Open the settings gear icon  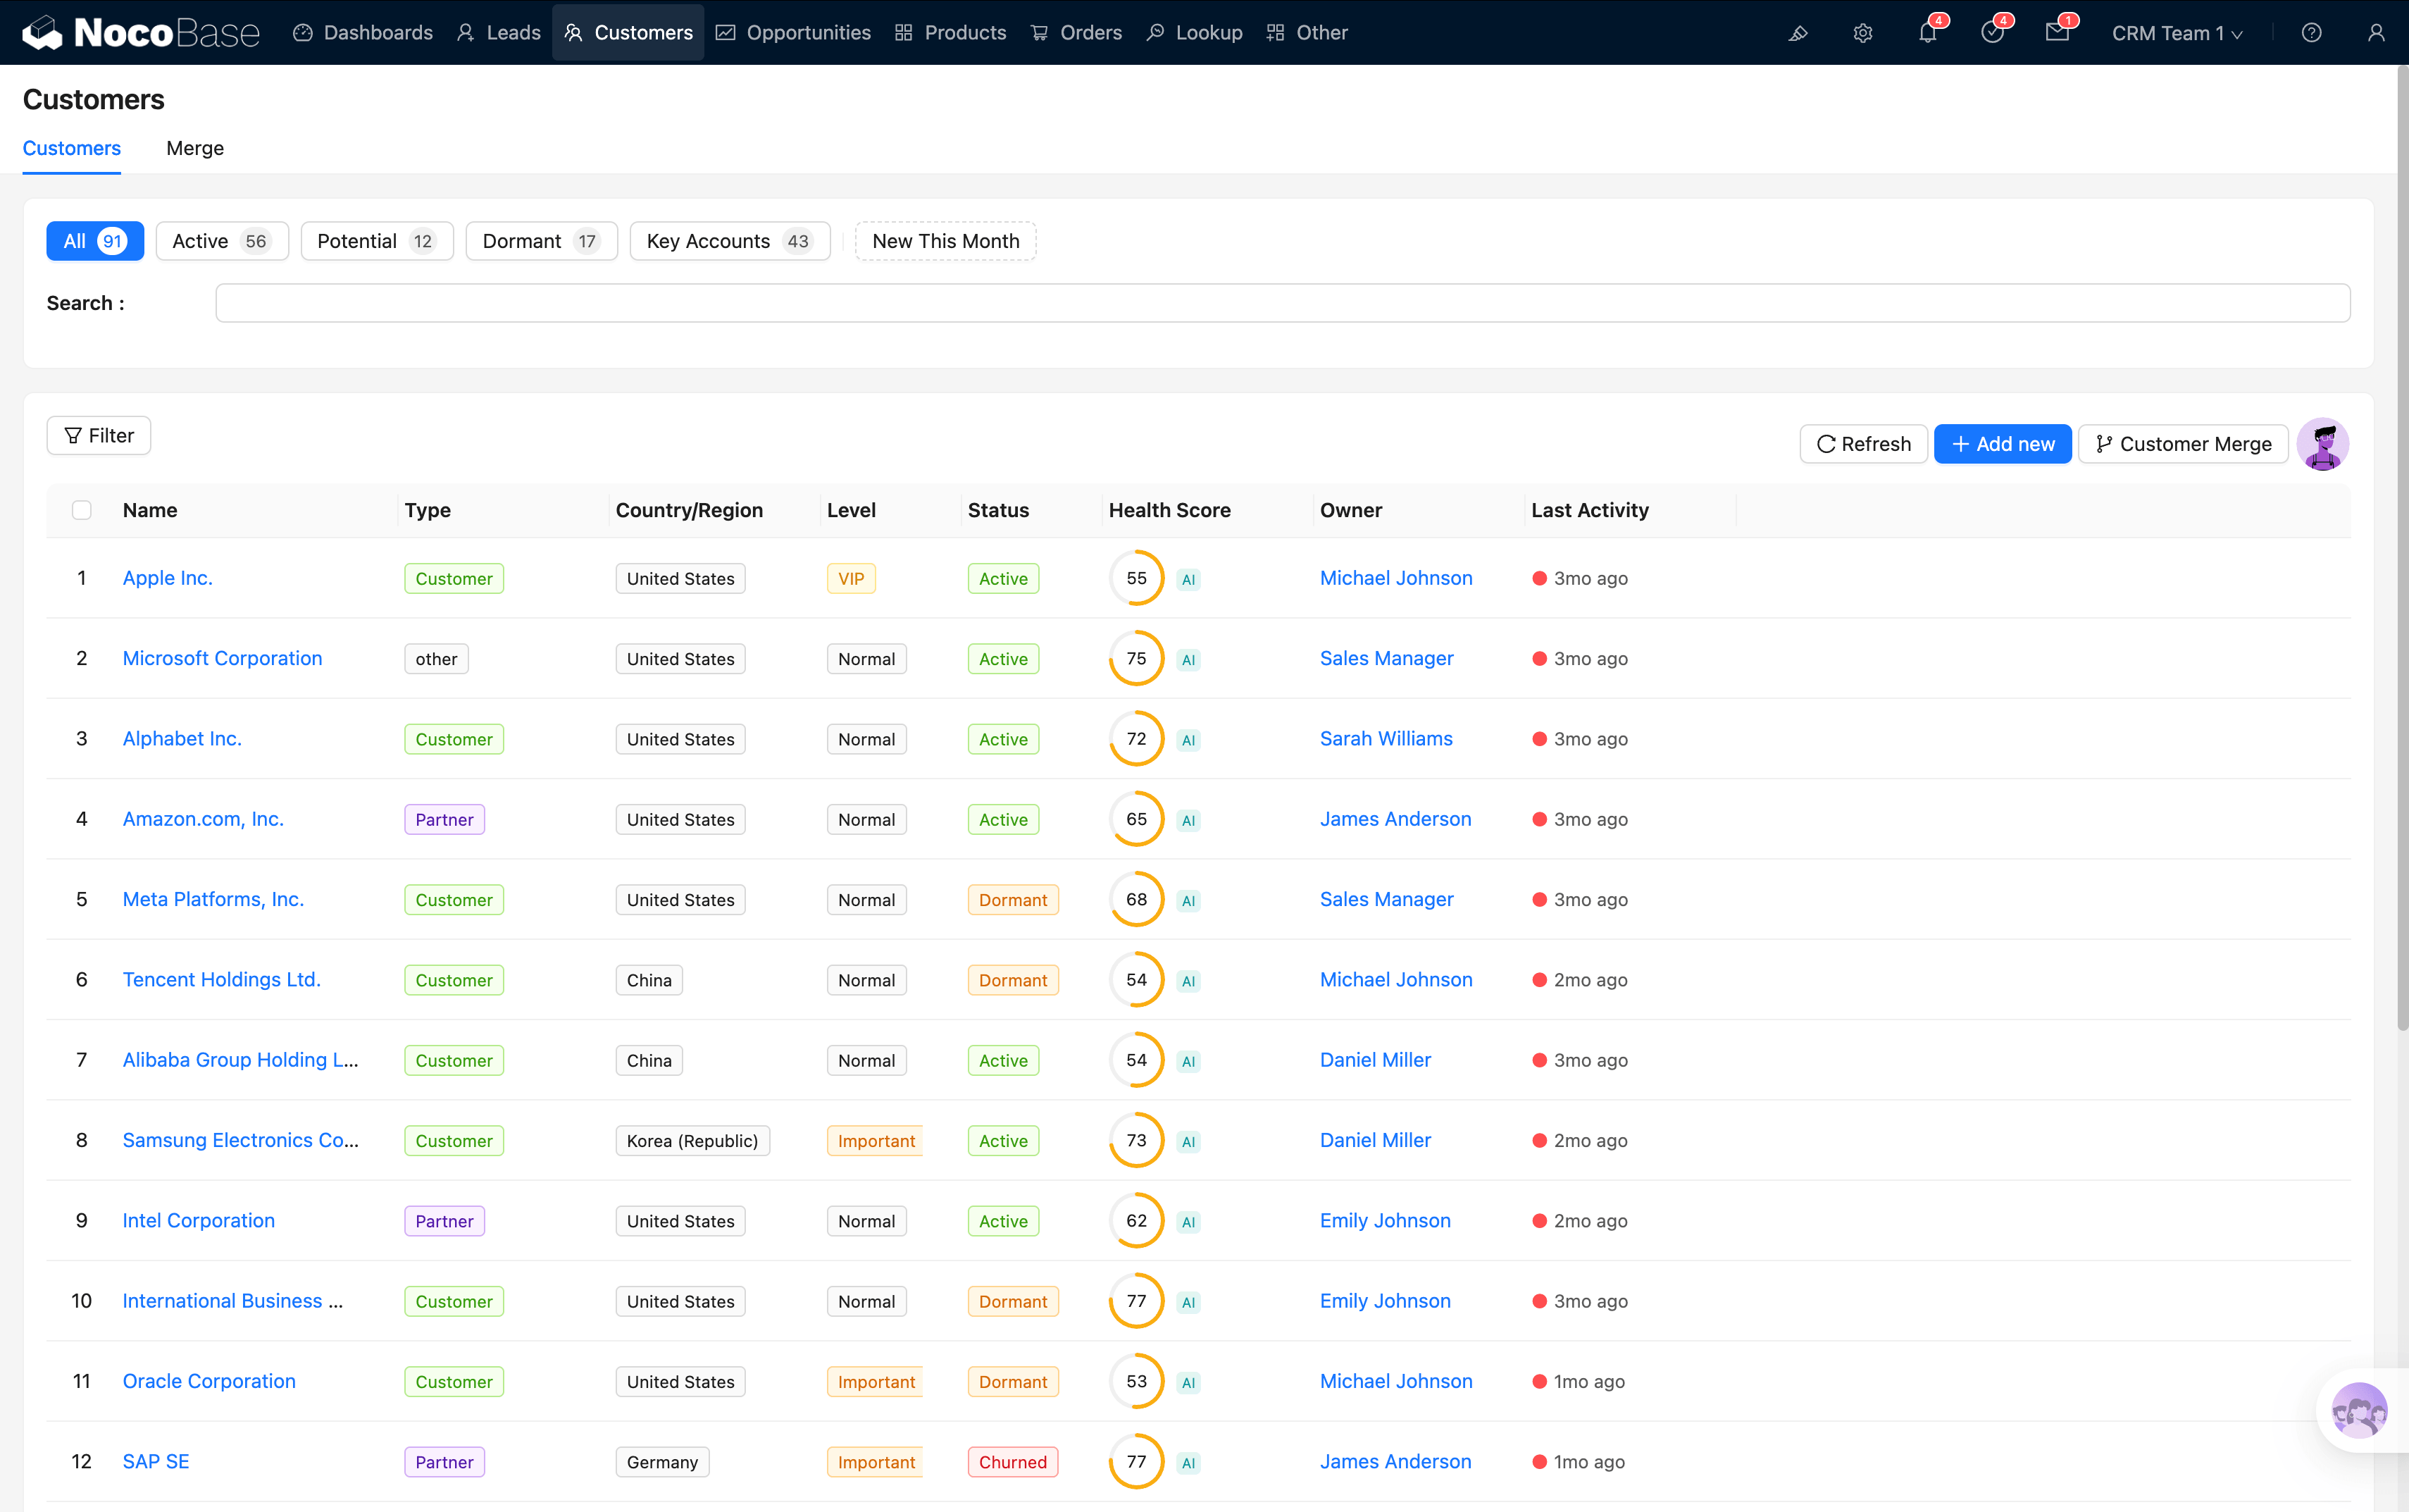click(x=1862, y=33)
